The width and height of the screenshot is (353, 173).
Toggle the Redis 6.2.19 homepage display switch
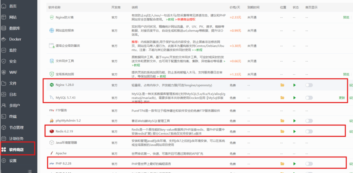(x=309, y=131)
